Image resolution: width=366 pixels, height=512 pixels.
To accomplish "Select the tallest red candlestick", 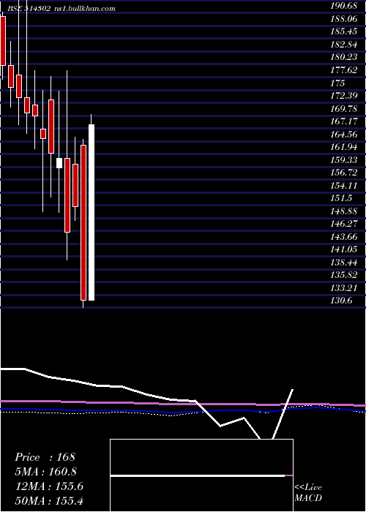I will (83, 222).
